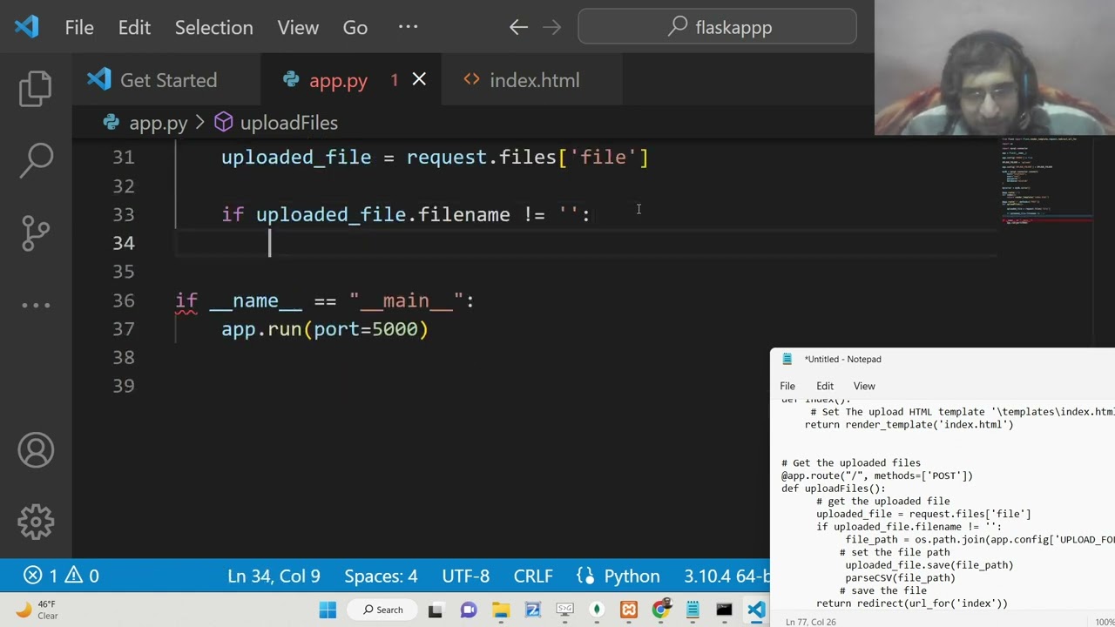The width and height of the screenshot is (1115, 627).
Task: Click the Ln 34, Col 9 position indicator
Action: click(x=274, y=576)
